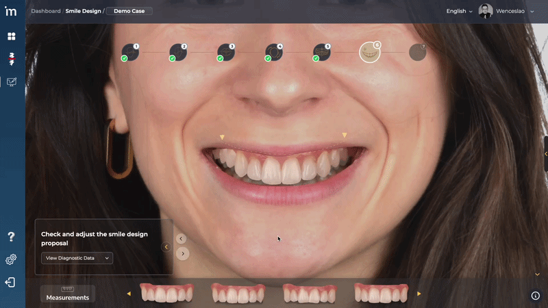The image size is (548, 308).
Task: Open the dashboard grid icon in sidebar
Action: (12, 36)
